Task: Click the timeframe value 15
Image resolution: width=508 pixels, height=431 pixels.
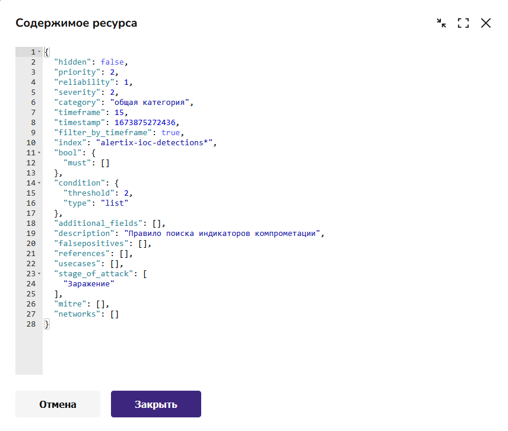Action: tap(119, 112)
